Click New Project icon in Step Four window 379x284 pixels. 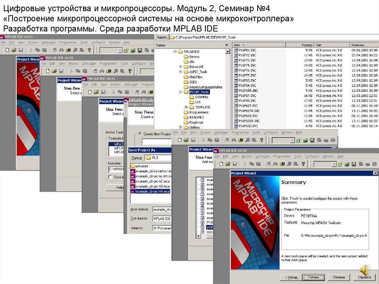[299, 140]
